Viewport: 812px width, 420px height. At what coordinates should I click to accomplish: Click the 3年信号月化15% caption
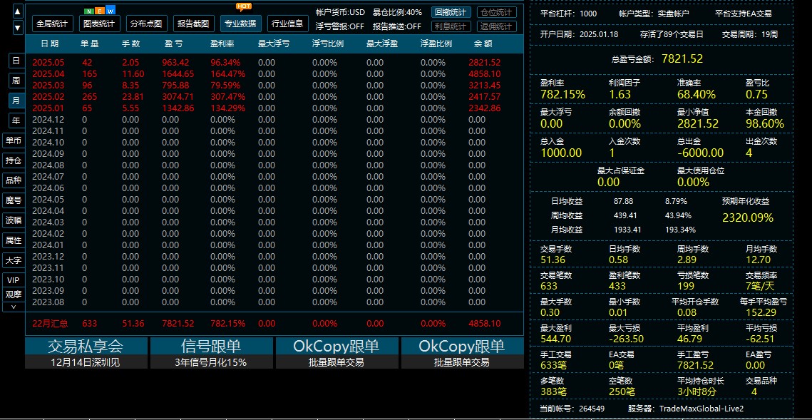coord(211,362)
